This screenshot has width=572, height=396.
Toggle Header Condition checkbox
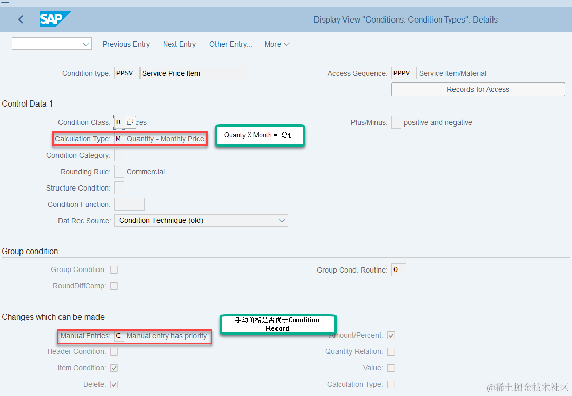[114, 351]
